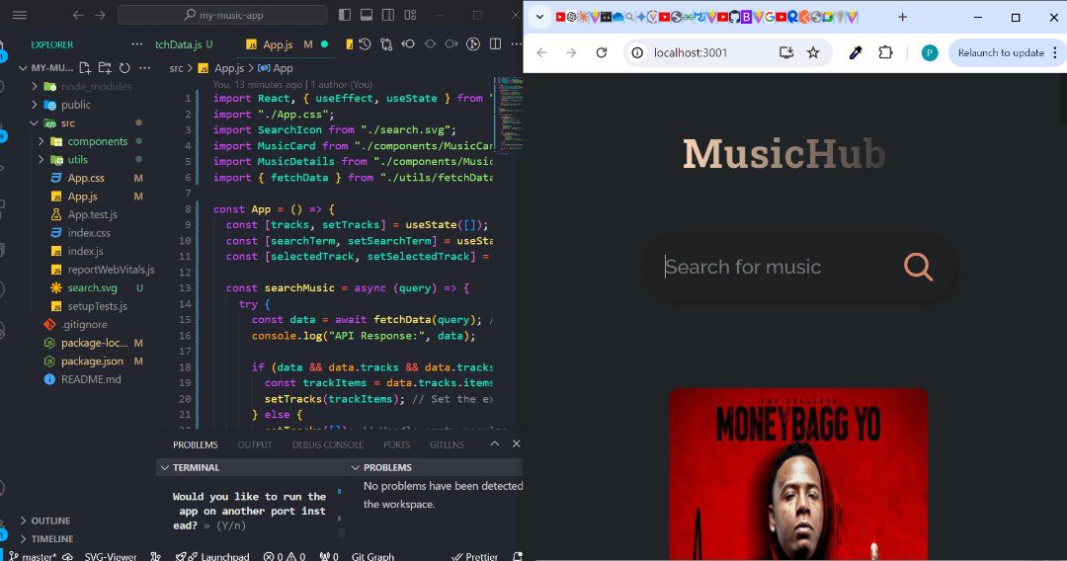Open file history clock icon in editor toolbar

coord(365,44)
